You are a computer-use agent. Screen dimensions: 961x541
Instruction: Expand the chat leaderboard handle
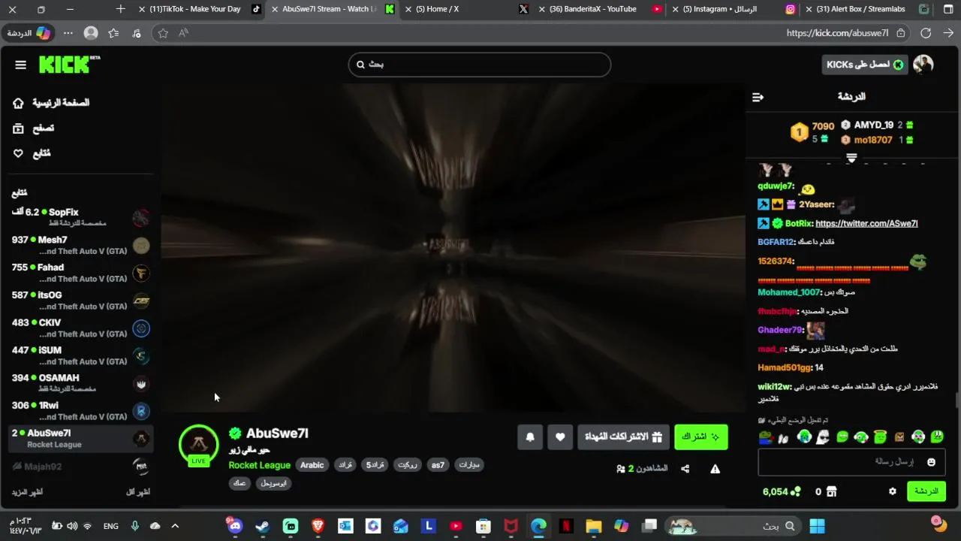851,159
